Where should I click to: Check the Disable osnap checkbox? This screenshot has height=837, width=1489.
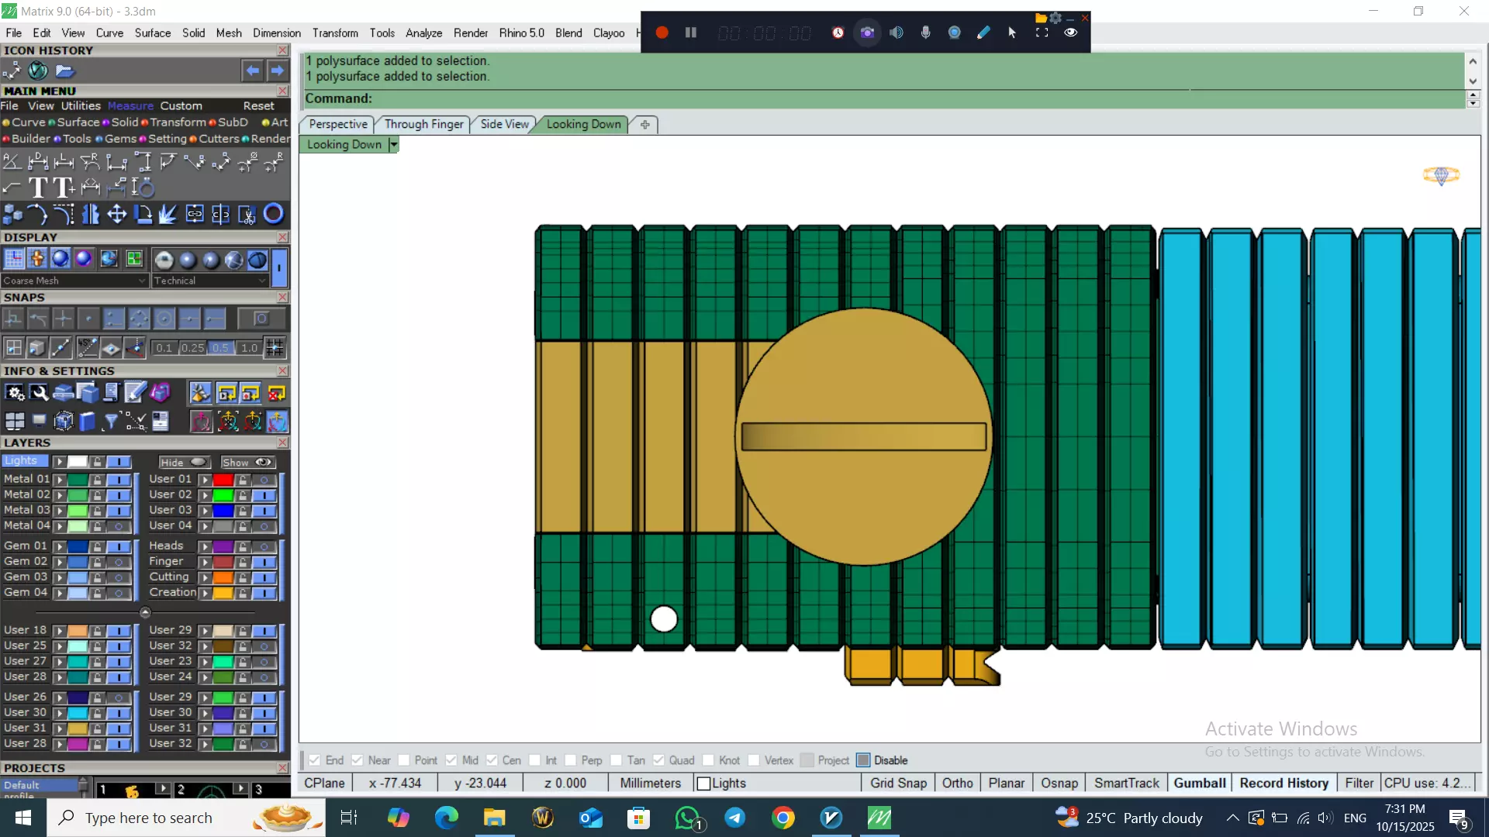[x=863, y=760]
